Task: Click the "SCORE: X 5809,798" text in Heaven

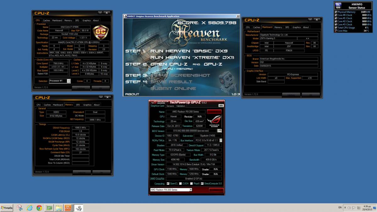Action: pyautogui.click(x=207, y=23)
